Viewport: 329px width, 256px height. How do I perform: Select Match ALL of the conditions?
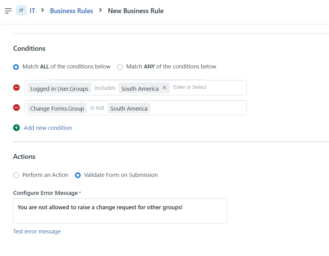pos(16,67)
